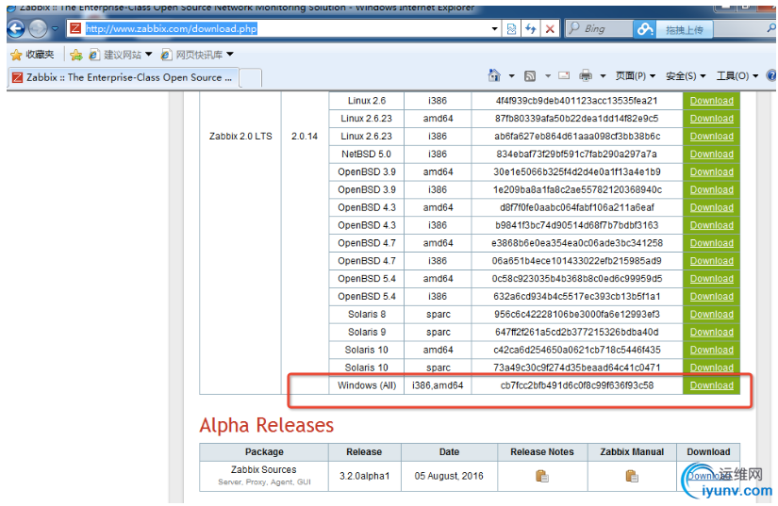Open the 页面(P) page menu

pos(635,75)
